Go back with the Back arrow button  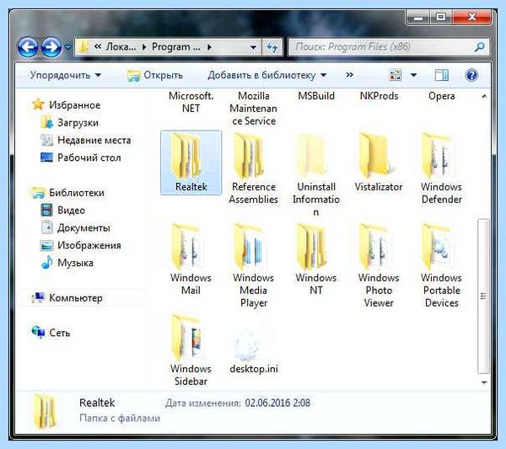click(28, 47)
